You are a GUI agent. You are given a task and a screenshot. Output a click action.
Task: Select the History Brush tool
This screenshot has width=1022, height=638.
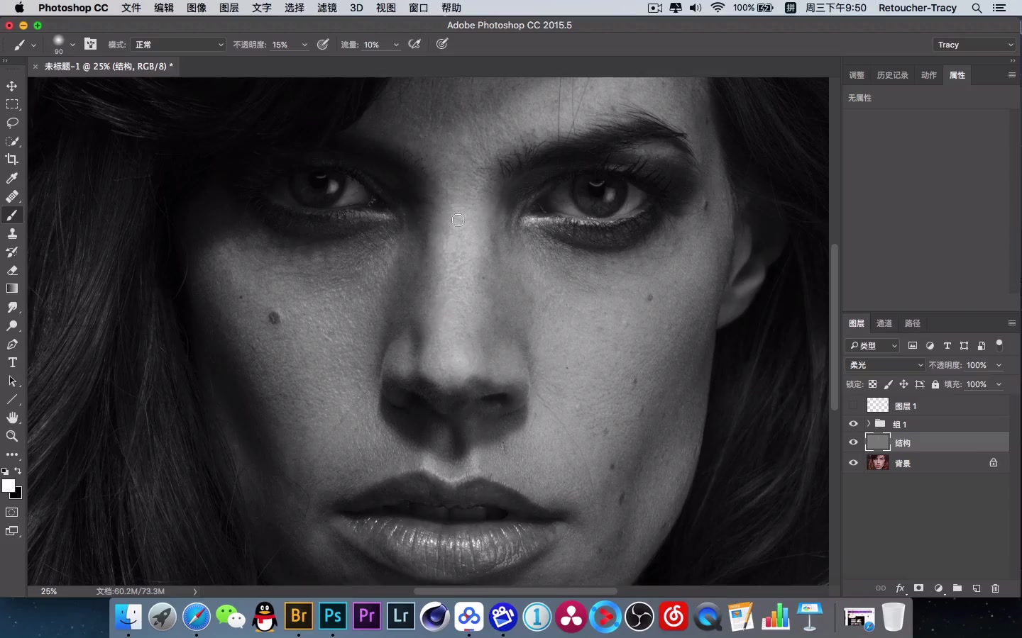(x=12, y=252)
